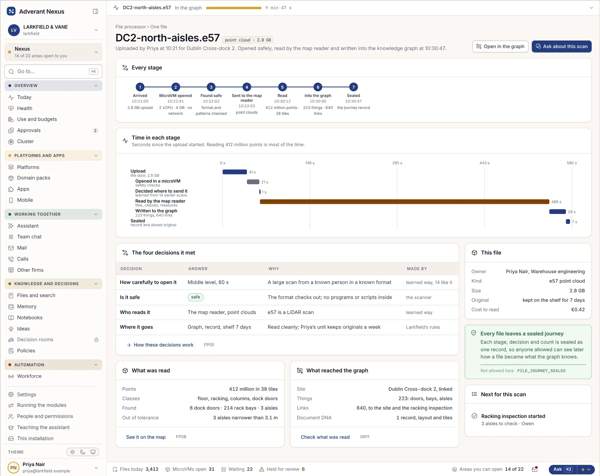Click the Workforce broadcast icon
Viewport: 600px width, 476px height.
11,376
